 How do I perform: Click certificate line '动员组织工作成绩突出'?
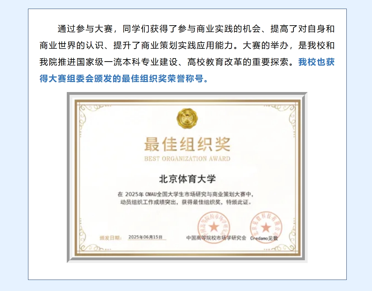click(186, 202)
